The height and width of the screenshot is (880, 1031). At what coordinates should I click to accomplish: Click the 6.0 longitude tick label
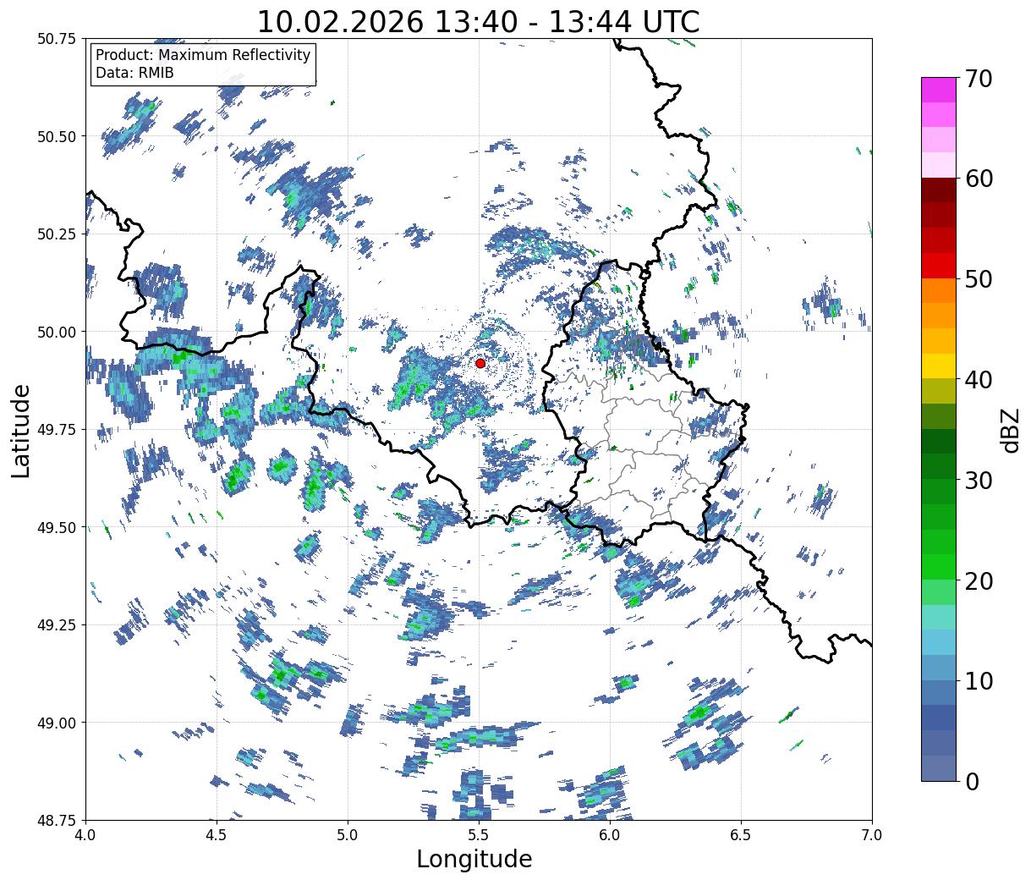610,835
